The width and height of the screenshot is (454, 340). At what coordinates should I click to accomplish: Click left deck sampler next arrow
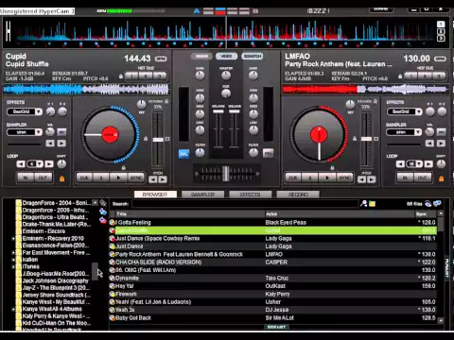coord(61,144)
